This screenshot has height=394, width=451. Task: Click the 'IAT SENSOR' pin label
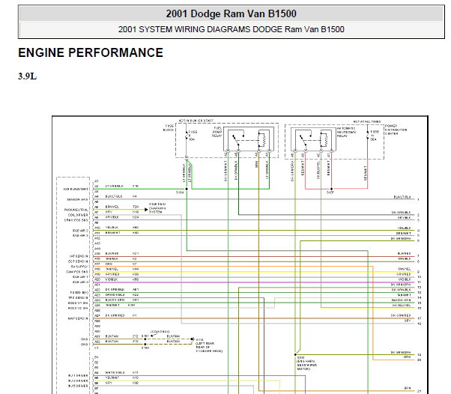(79, 256)
